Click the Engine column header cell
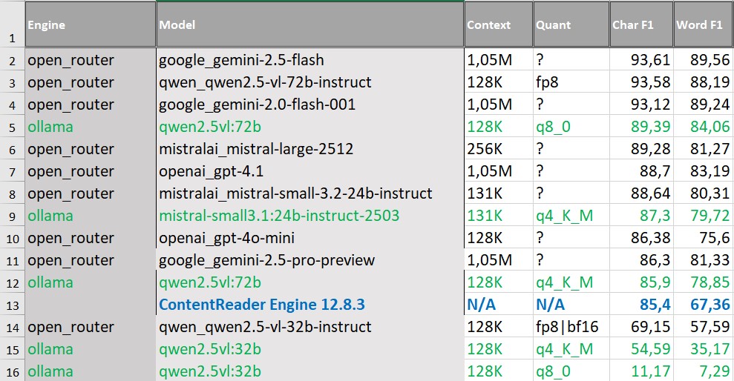The width and height of the screenshot is (734, 381). pos(90,25)
